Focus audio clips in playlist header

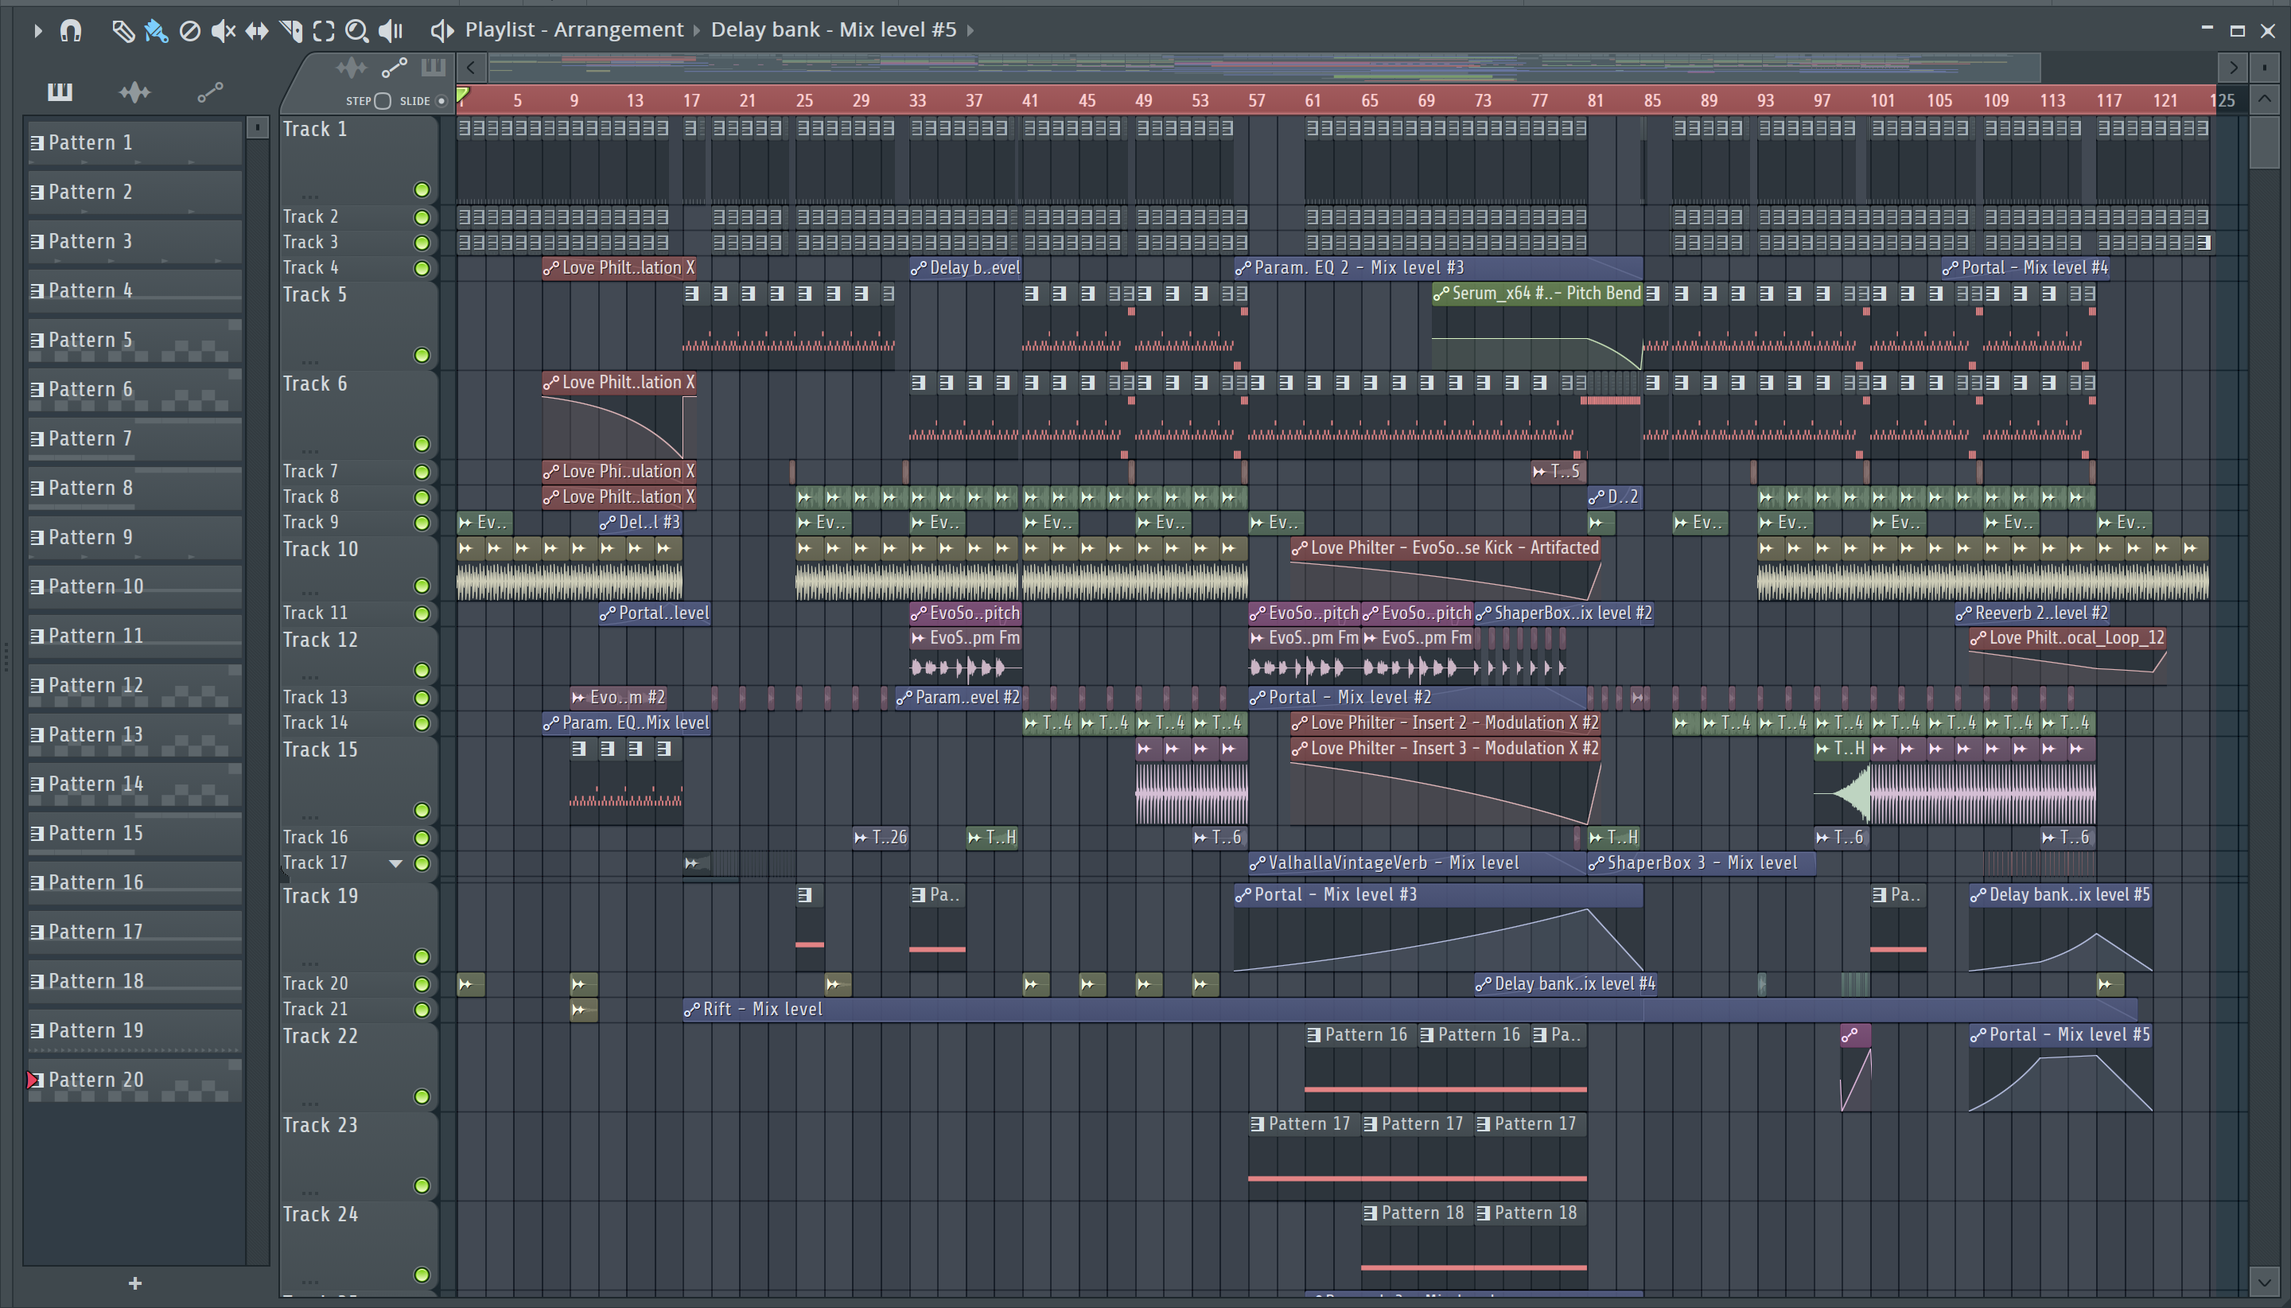(x=351, y=68)
